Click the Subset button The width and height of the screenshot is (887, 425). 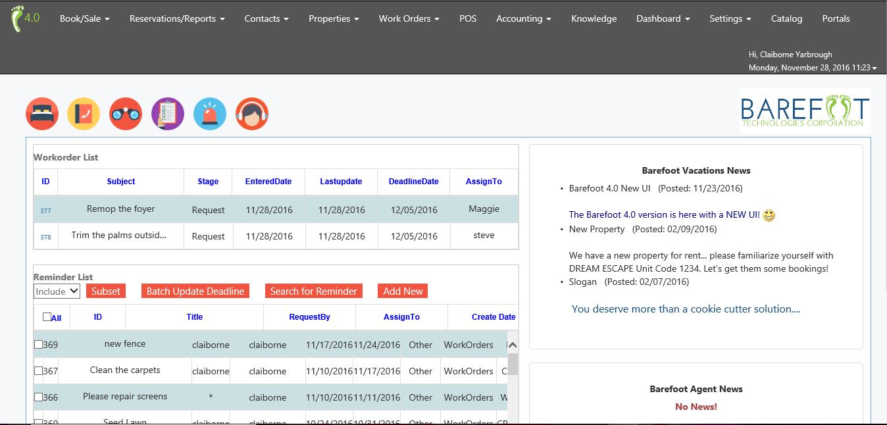(x=106, y=291)
